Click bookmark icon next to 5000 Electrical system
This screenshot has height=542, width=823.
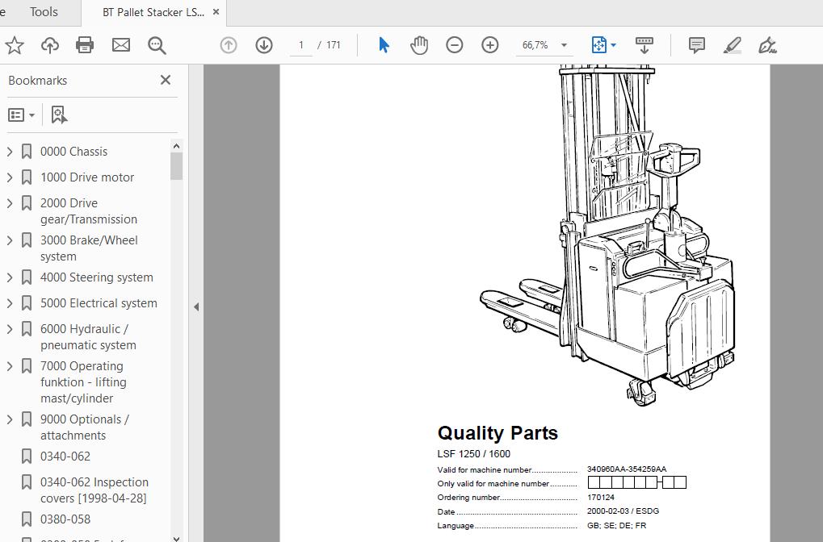(x=26, y=303)
